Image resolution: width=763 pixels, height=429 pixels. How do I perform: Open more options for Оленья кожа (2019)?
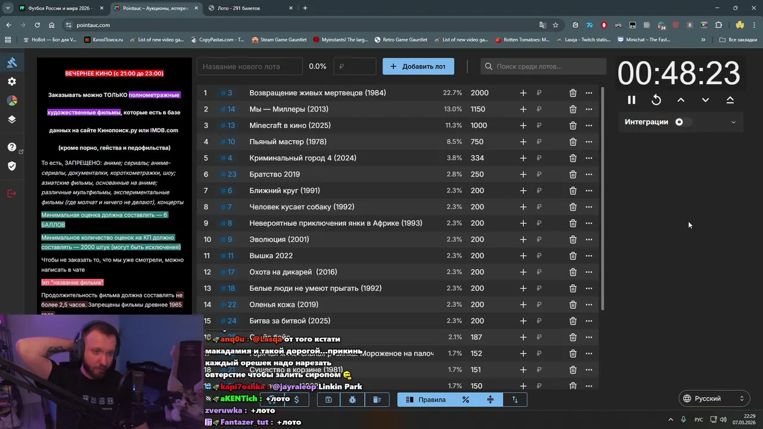(589, 304)
